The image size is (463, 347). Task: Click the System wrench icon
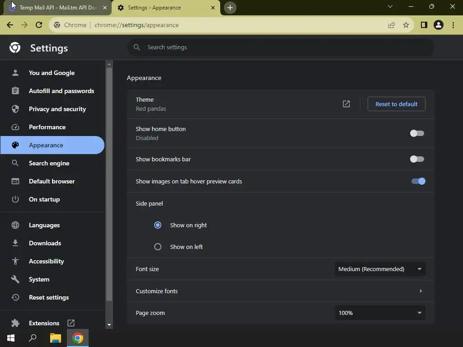click(15, 279)
